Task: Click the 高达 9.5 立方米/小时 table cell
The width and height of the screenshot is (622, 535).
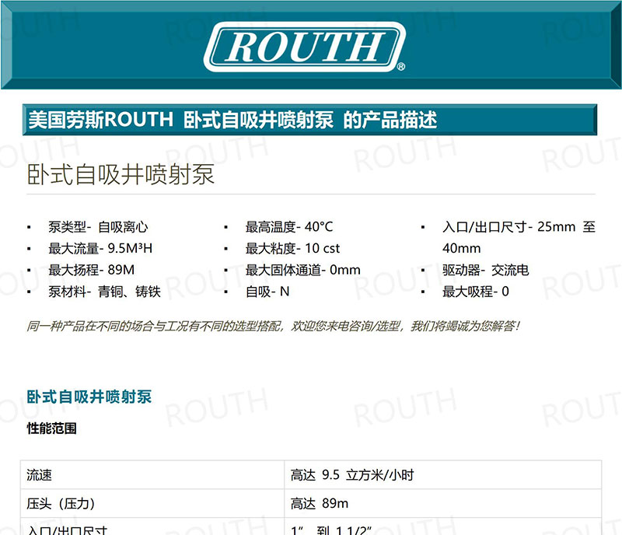Action: point(352,474)
